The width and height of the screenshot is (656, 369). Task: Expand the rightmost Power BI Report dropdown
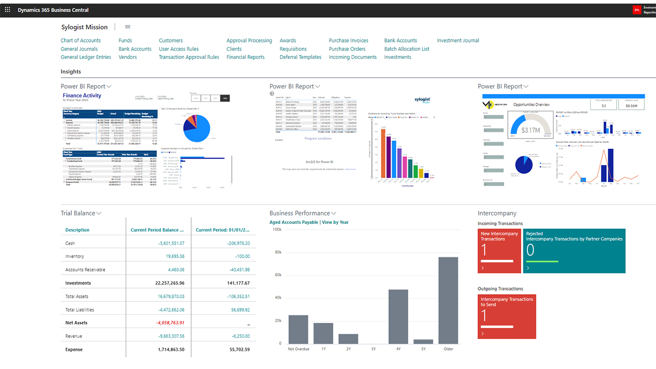click(526, 86)
